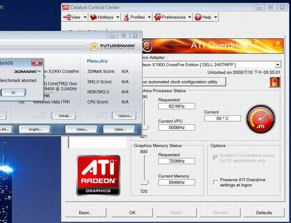The width and height of the screenshot is (291, 223).
Task: Click the View toolbar icon
Action: 67,17
